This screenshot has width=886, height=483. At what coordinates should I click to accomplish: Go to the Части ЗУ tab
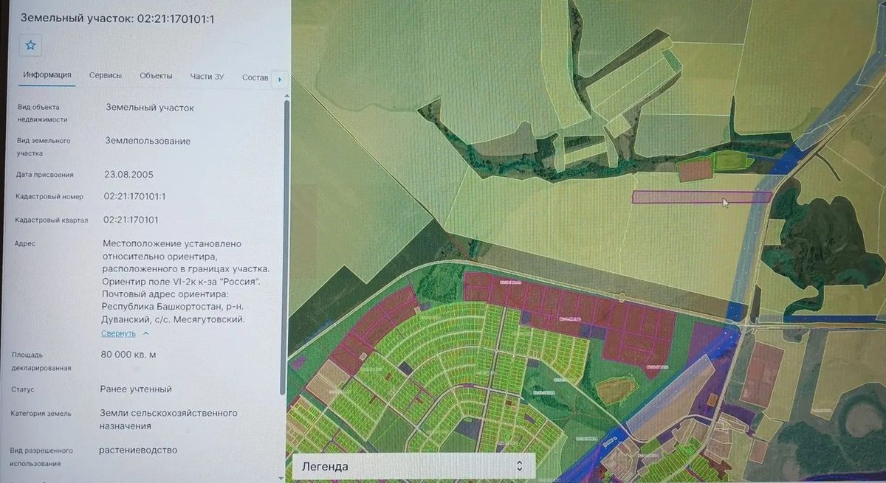tap(207, 77)
